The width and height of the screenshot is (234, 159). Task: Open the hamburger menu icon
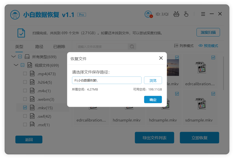coord(203,14)
